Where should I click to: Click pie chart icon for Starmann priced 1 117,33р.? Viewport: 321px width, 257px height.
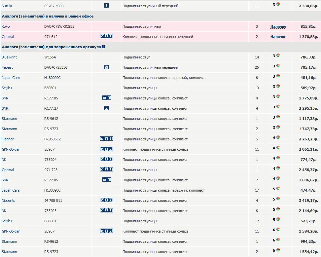tap(278, 117)
